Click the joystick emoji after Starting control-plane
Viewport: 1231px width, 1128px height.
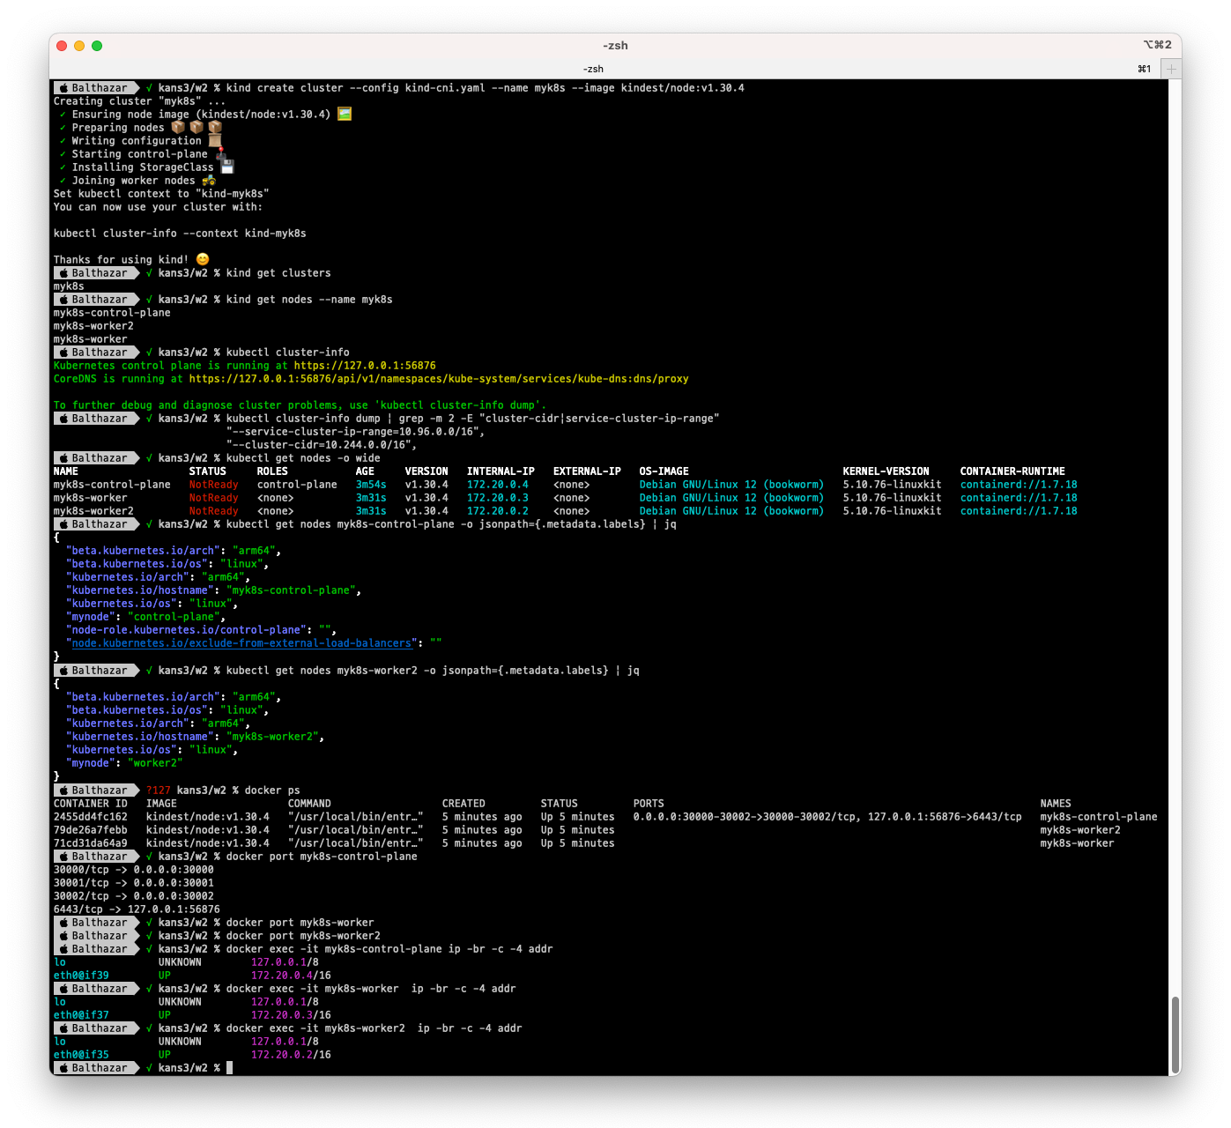point(220,154)
